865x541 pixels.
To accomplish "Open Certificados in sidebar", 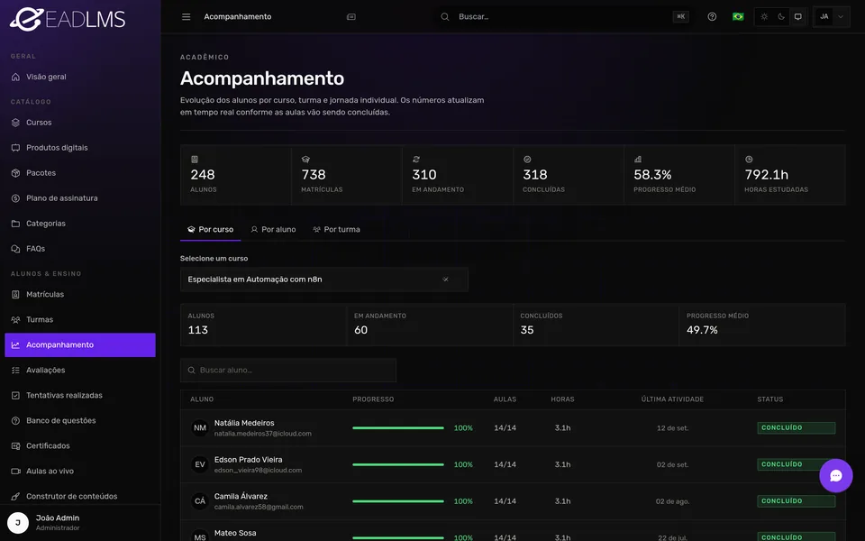I will tap(80, 446).
